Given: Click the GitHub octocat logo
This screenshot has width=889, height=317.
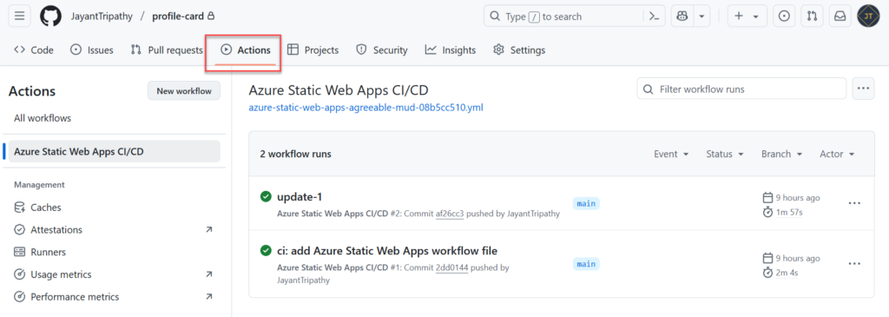Looking at the screenshot, I should pos(50,16).
